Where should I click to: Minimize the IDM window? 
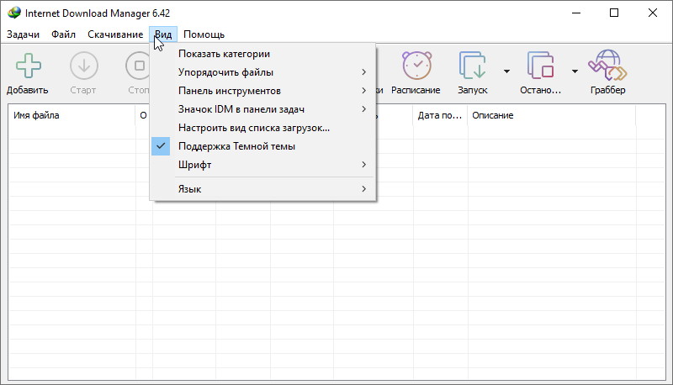(576, 13)
